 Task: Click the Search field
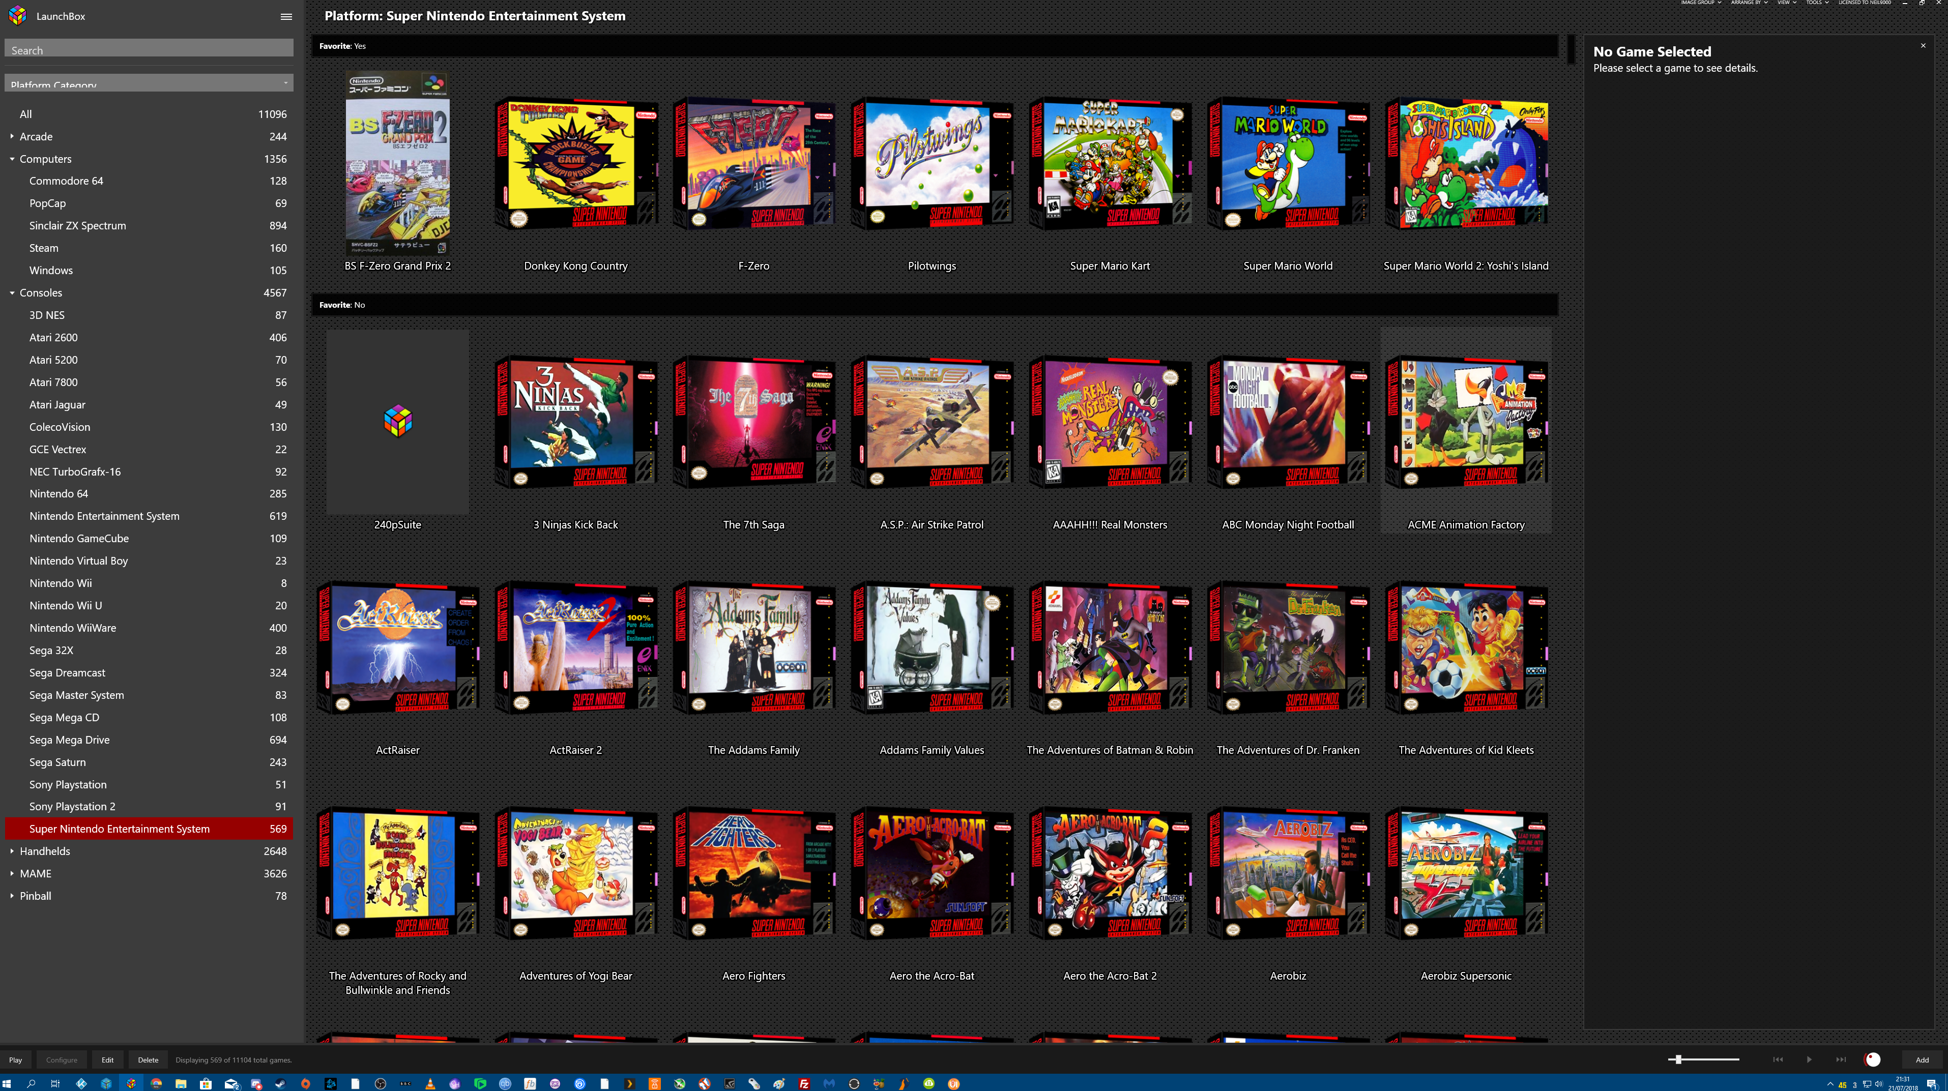(x=149, y=48)
